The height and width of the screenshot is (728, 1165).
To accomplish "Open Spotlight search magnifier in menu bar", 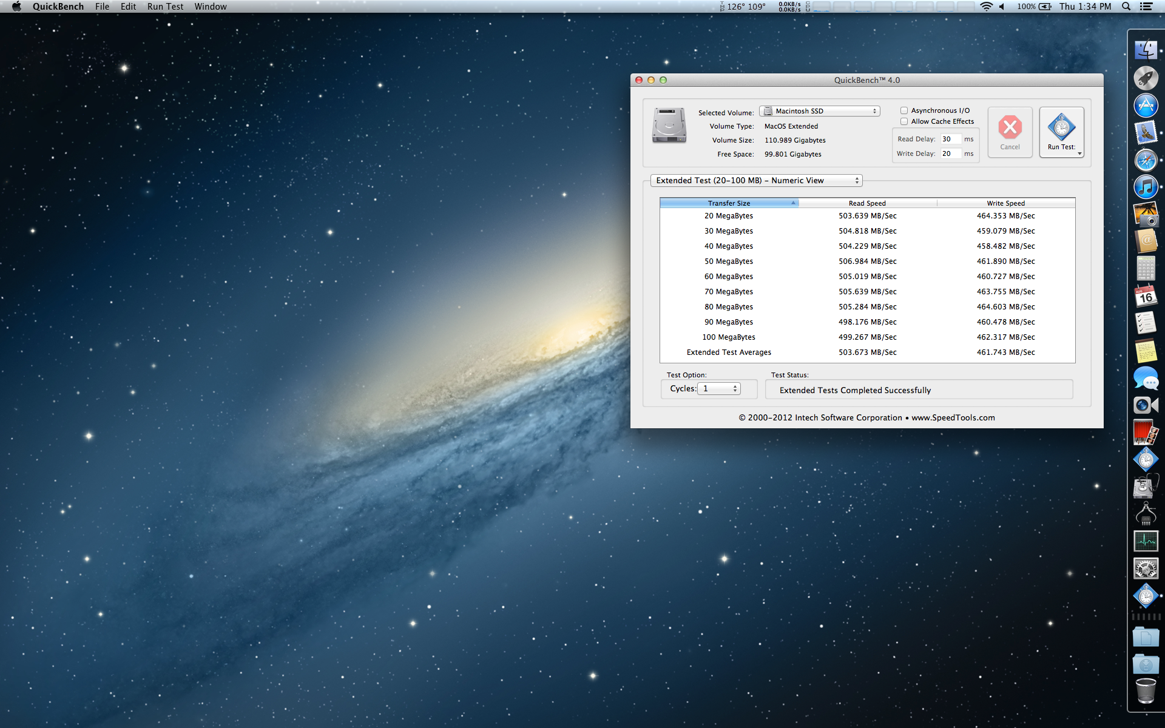I will [x=1126, y=7].
